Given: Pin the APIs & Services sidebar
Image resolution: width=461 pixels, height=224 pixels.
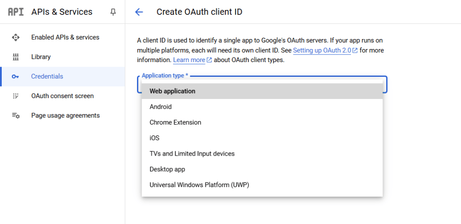Looking at the screenshot, I should pyautogui.click(x=113, y=12).
